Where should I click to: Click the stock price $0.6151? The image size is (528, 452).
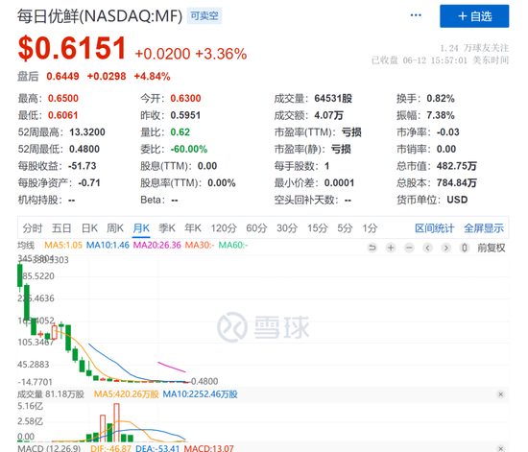click(72, 48)
